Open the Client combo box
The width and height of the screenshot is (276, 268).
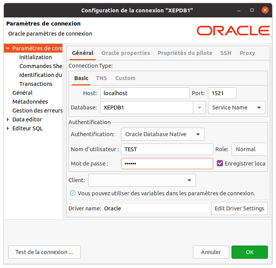pos(142,180)
